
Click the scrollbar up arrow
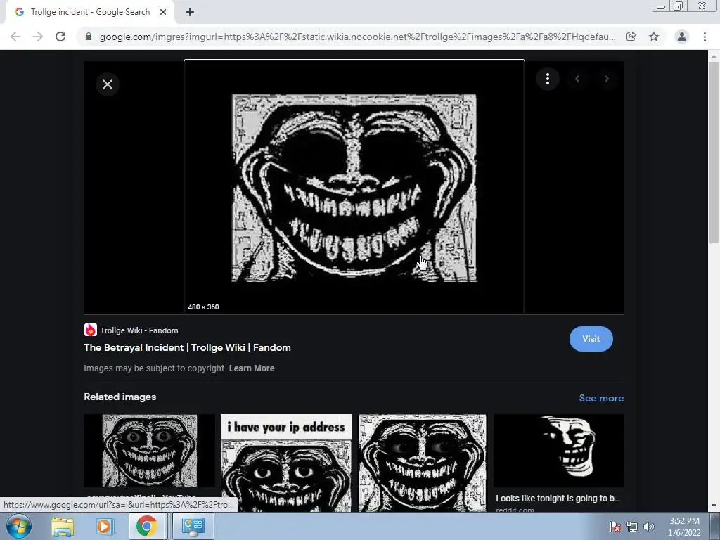pos(714,56)
